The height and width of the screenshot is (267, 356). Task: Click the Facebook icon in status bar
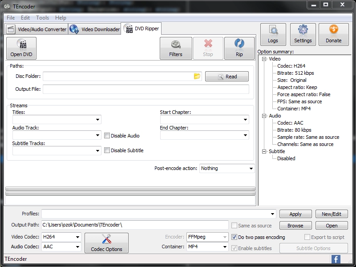[336, 259]
